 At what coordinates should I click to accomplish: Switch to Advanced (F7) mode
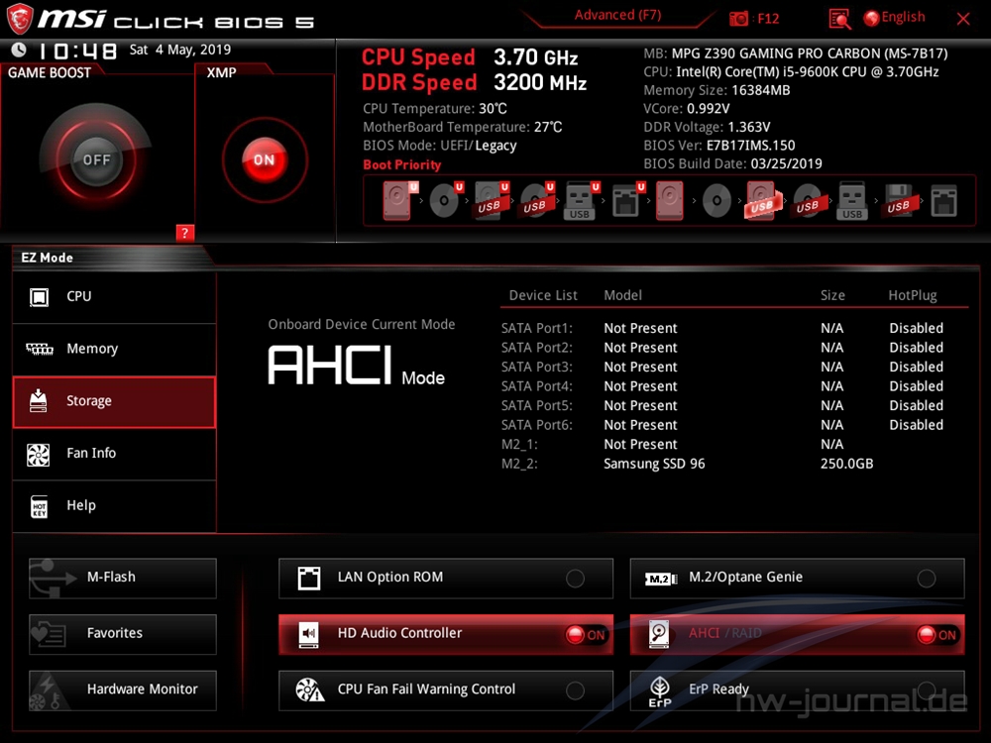(x=617, y=15)
